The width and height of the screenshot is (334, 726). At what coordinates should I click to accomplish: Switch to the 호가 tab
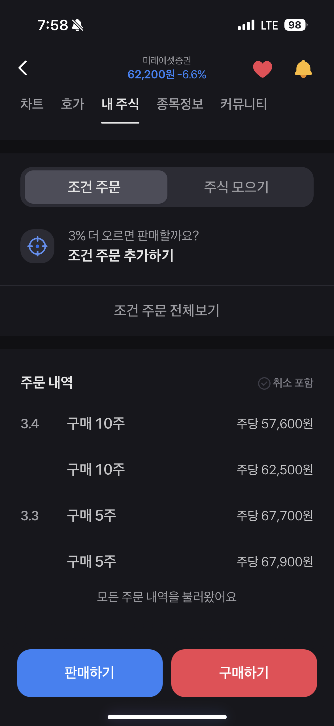[73, 104]
